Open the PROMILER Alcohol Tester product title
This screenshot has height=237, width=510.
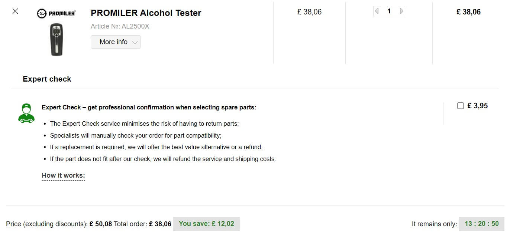[146, 13]
